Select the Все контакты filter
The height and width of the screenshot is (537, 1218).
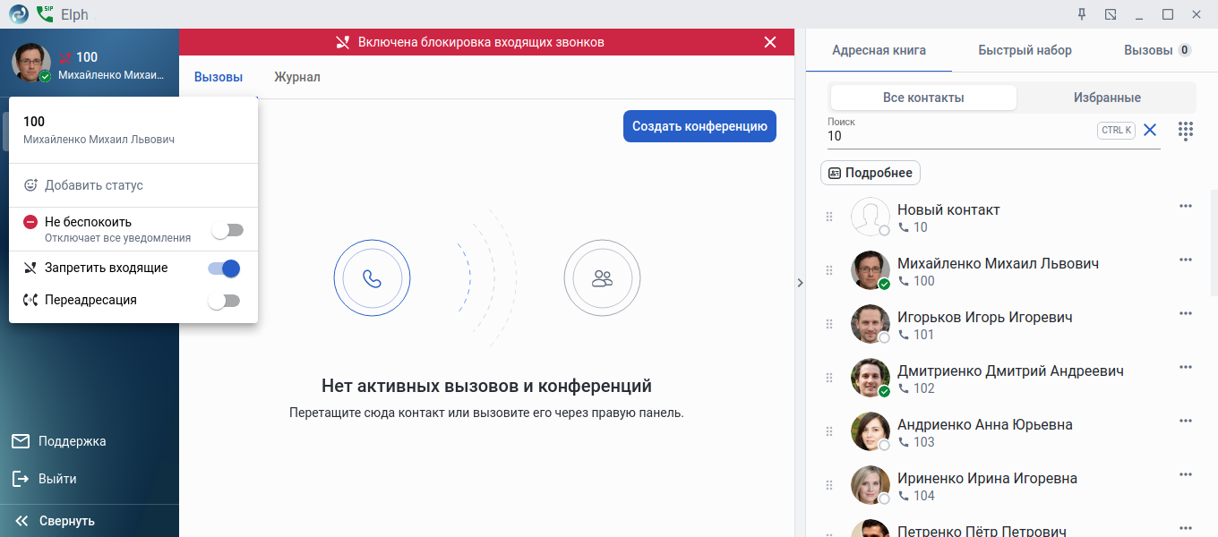point(923,98)
